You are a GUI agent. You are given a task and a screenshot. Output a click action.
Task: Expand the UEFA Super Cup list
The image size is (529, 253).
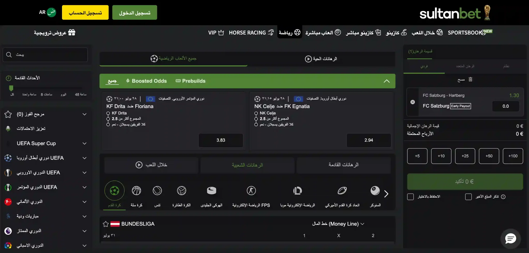click(x=84, y=144)
